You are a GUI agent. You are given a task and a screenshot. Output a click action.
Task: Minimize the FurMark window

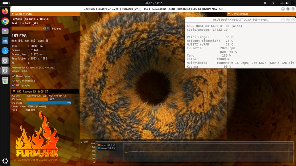(x=283, y=9)
